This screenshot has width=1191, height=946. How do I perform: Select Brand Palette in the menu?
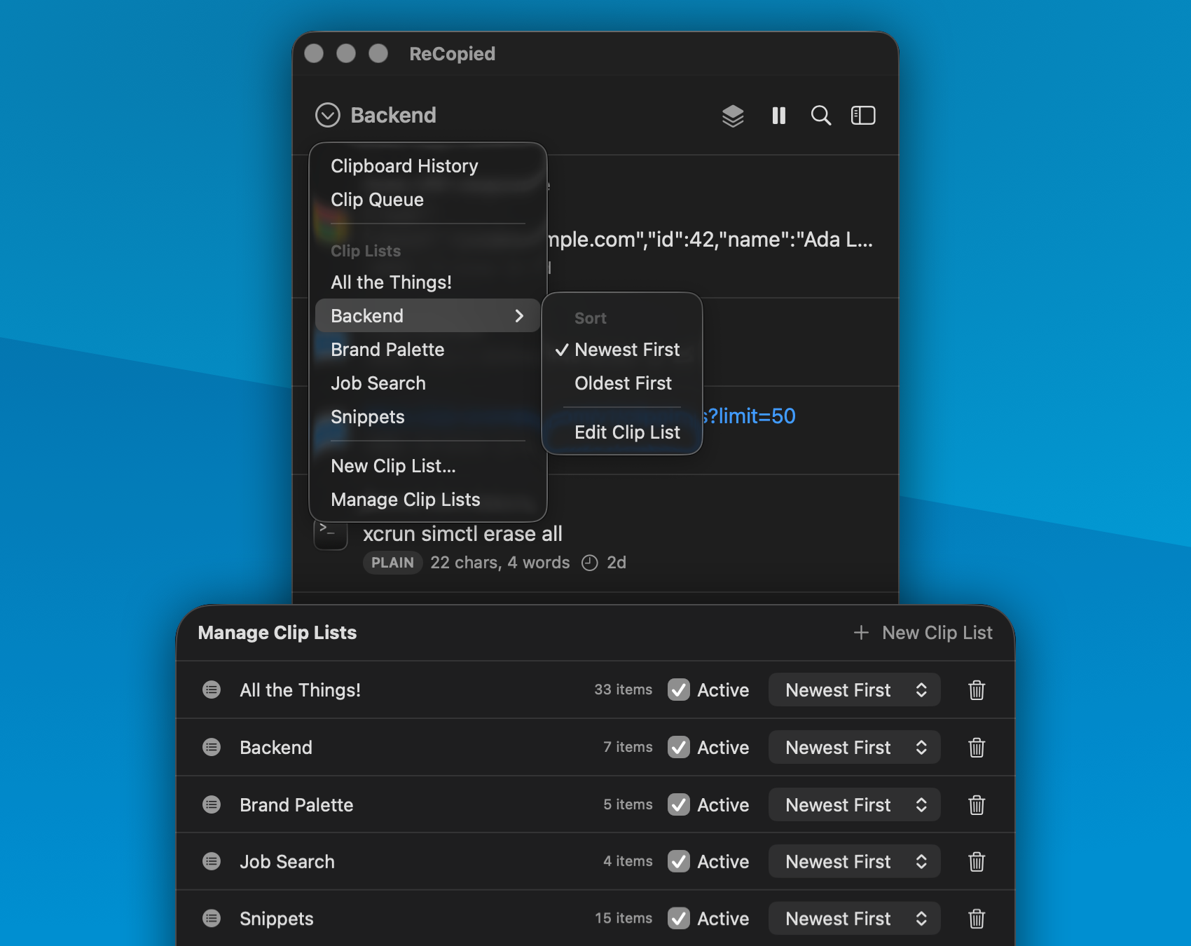click(427, 350)
